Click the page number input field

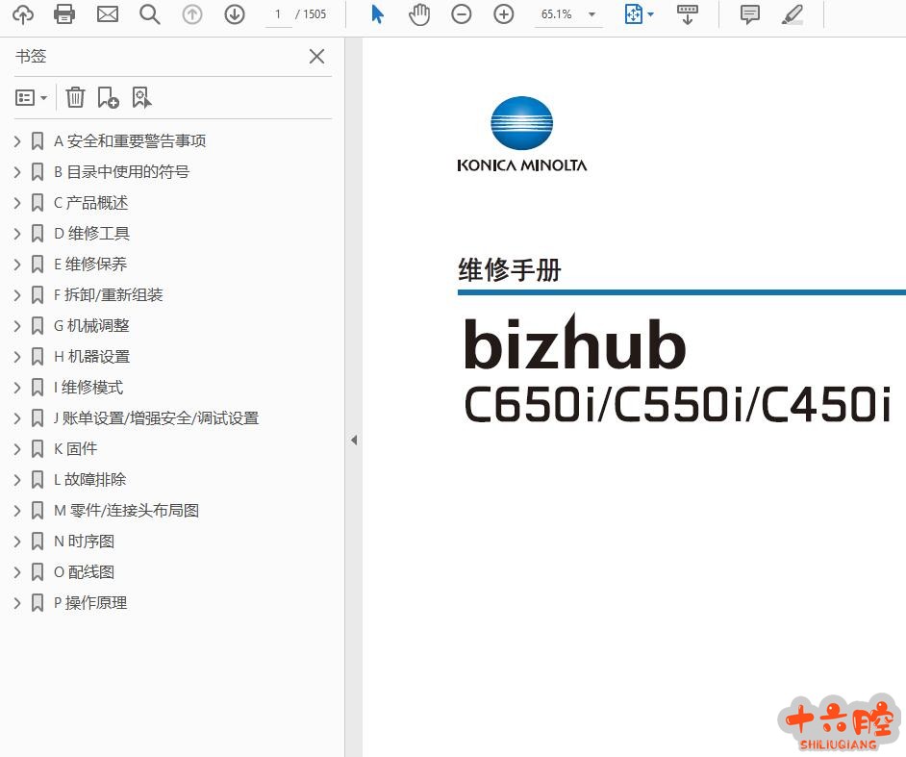(x=279, y=14)
